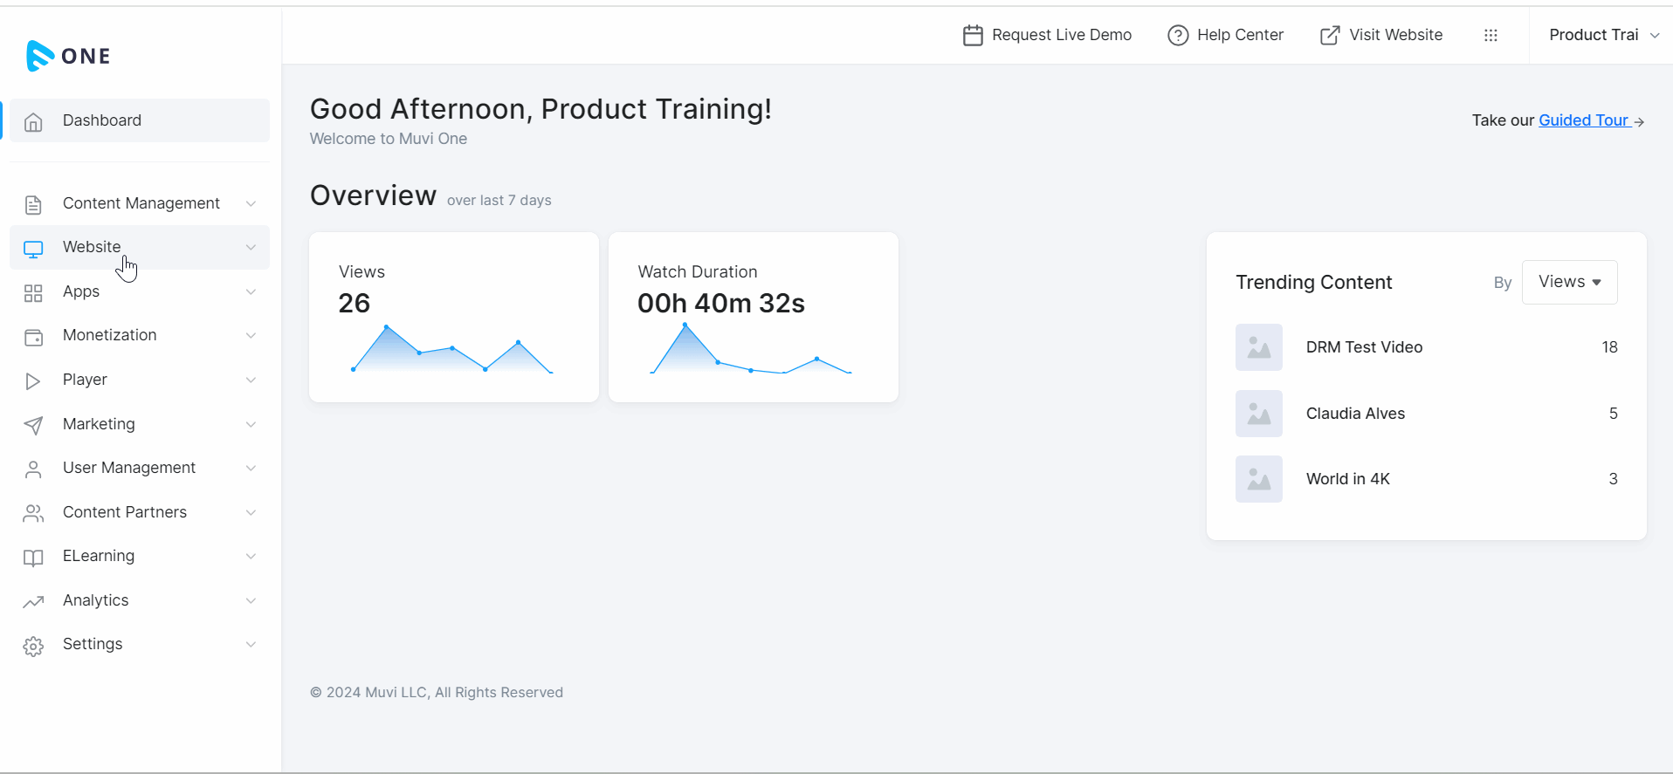Click the Analytics trend line icon

(x=33, y=602)
